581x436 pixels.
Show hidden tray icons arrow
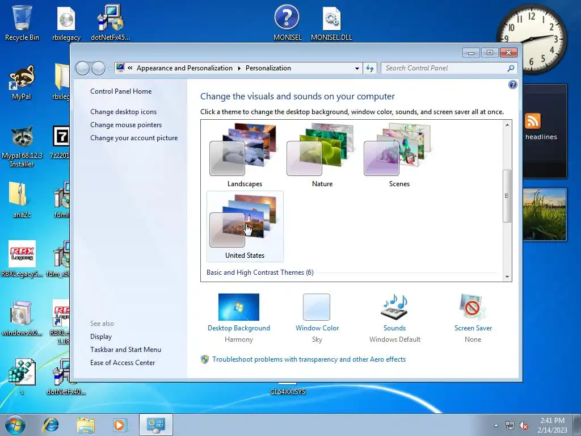click(x=496, y=425)
